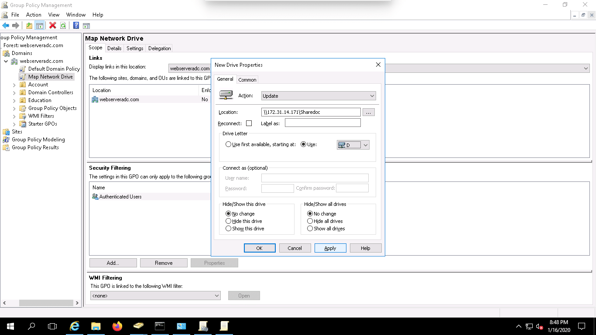The width and height of the screenshot is (596, 335).
Task: Launch Internet Explorer from taskbar
Action: [75, 326]
